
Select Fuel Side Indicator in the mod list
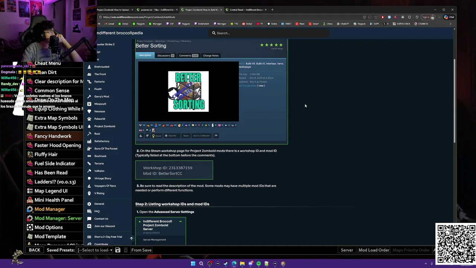click(x=55, y=163)
